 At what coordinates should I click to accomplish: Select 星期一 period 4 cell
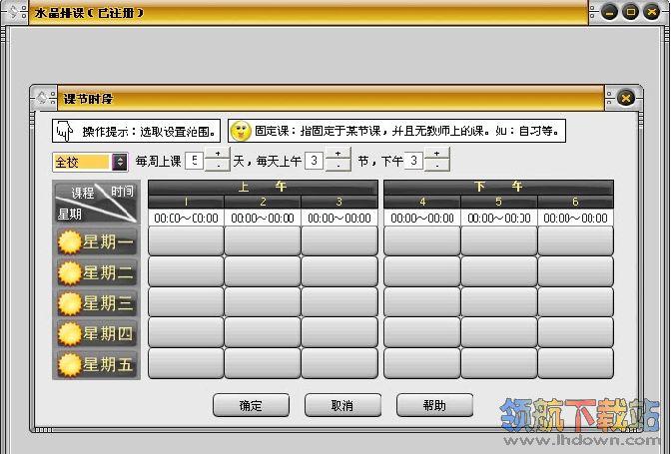click(422, 241)
